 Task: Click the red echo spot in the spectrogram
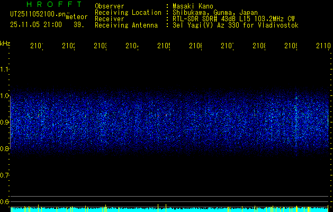click(166, 115)
